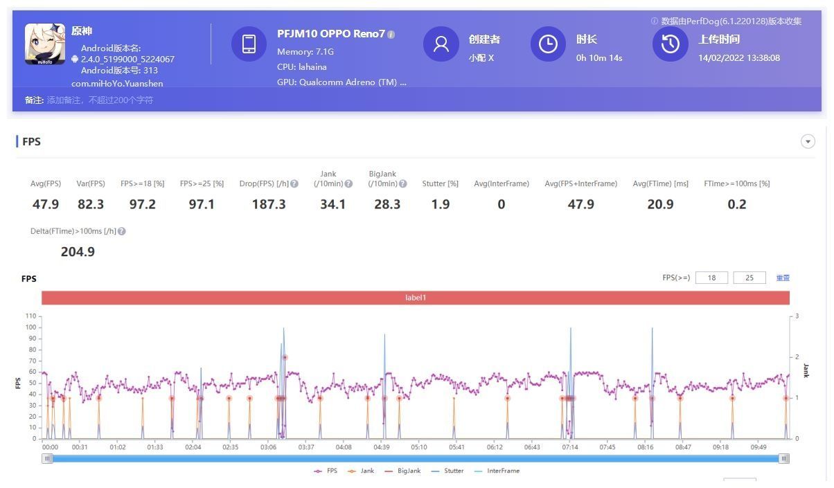Click the left handle of time range slider
834x488 pixels.
[47, 458]
